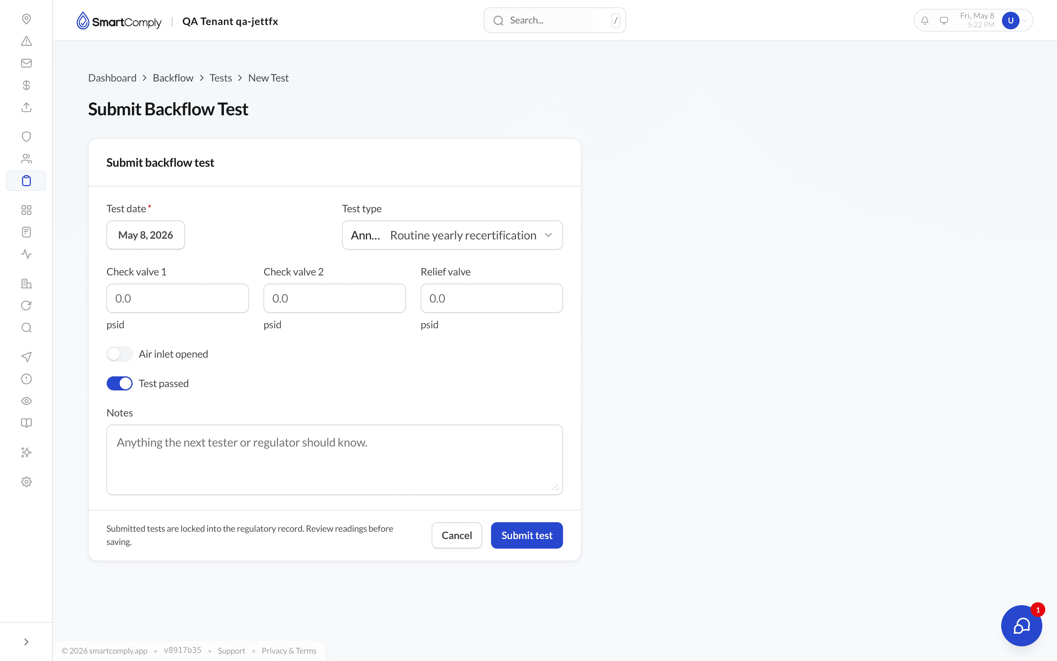Click the Search field

coord(555,20)
